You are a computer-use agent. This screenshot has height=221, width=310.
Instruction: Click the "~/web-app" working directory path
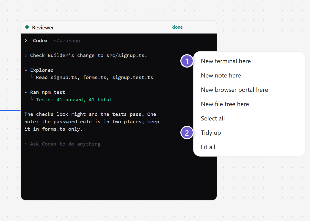67,41
